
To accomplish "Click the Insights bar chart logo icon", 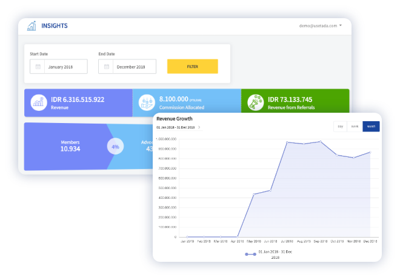I will tap(31, 26).
